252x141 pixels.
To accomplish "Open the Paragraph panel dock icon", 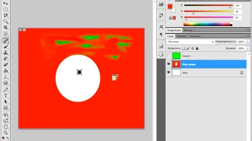I will pos(161,34).
